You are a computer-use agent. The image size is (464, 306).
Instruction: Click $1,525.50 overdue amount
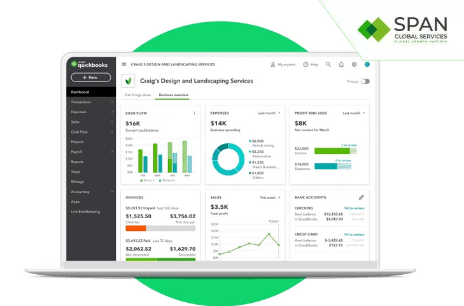tap(139, 216)
